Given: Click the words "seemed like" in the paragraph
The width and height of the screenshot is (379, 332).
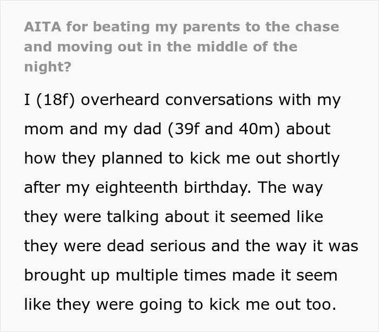Looking at the screenshot, I should 277,217.
